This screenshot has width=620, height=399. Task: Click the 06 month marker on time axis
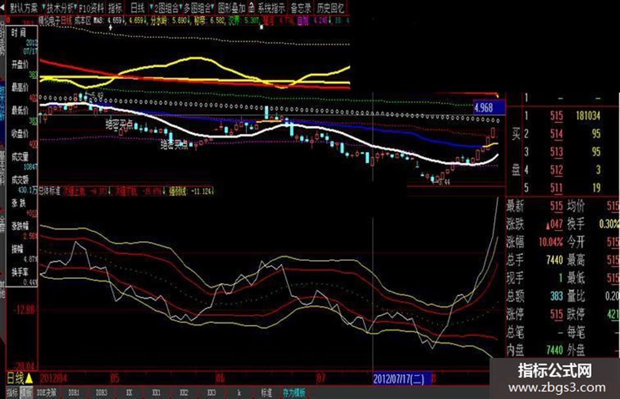220,379
